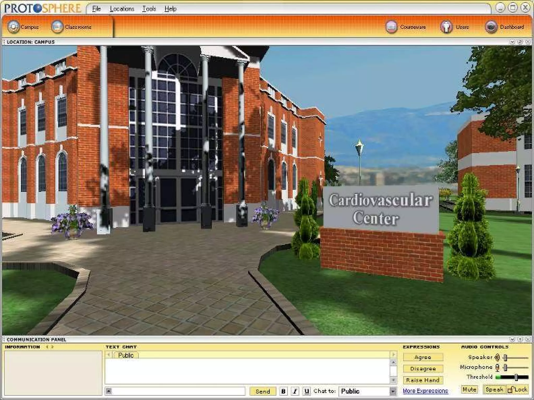Viewport: 534px width, 400px height.
Task: Click the Raise Hand button
Action: 423,380
